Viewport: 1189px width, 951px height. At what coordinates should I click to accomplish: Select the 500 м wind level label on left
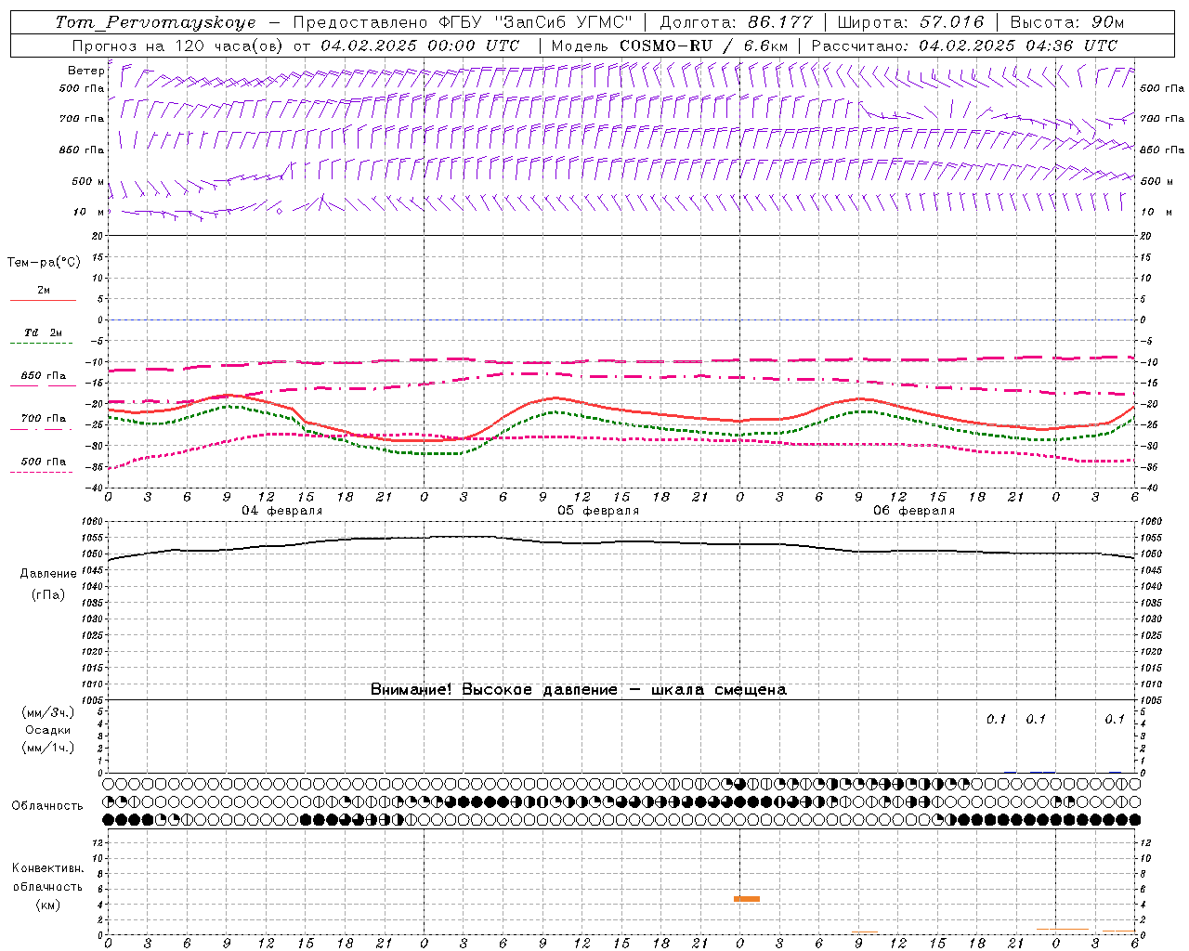click(x=88, y=181)
